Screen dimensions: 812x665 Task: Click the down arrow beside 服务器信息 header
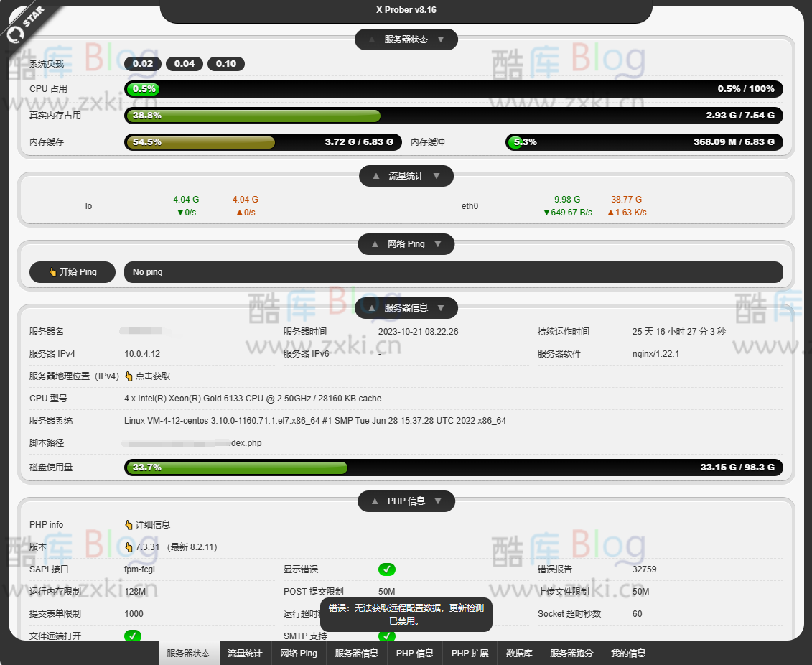[x=441, y=308]
